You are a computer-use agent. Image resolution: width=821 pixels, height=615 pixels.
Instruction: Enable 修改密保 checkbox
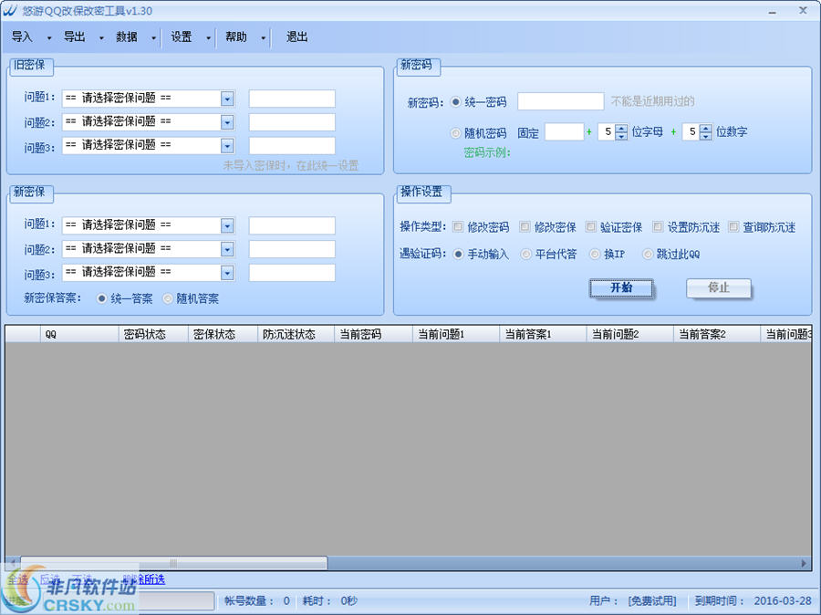(525, 226)
